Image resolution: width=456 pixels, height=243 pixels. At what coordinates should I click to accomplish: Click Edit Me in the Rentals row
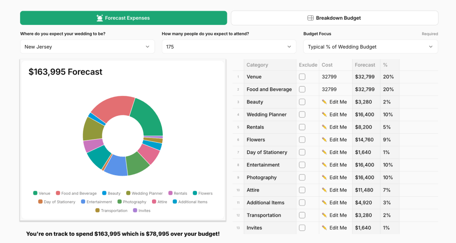pyautogui.click(x=338, y=127)
